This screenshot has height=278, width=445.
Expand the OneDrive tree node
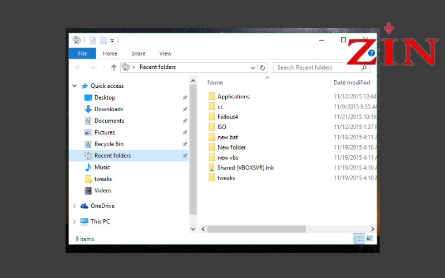(x=75, y=206)
